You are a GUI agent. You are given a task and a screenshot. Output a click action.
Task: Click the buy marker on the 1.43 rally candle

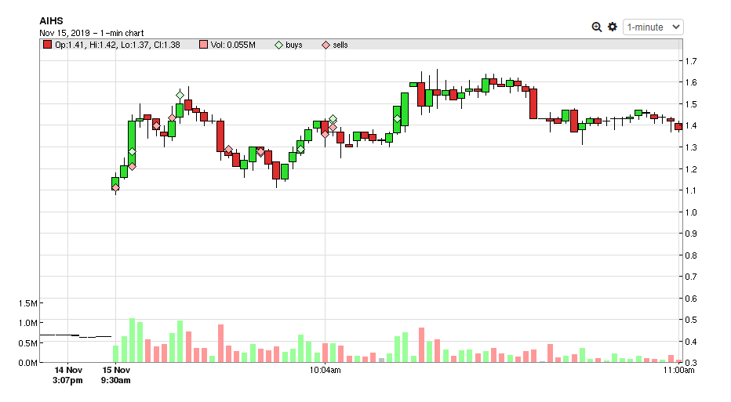(x=397, y=119)
